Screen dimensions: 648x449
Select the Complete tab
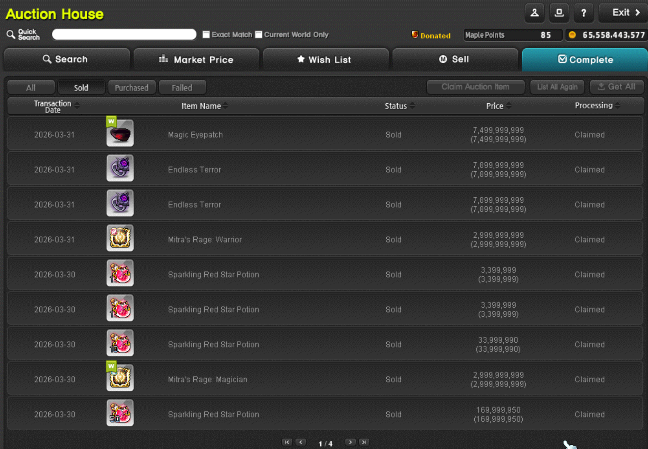pyautogui.click(x=585, y=59)
